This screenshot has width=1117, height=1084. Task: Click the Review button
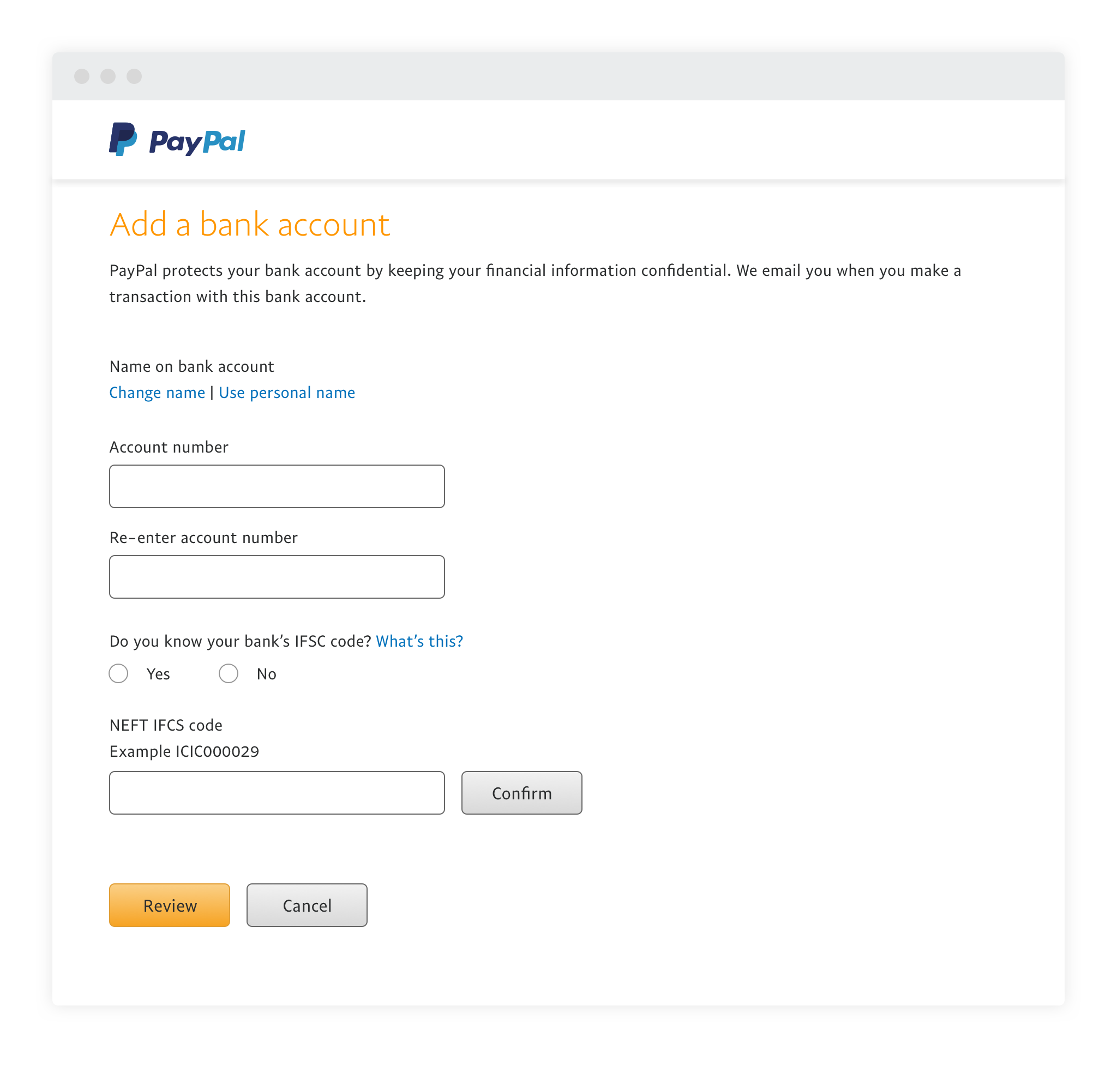click(x=170, y=906)
